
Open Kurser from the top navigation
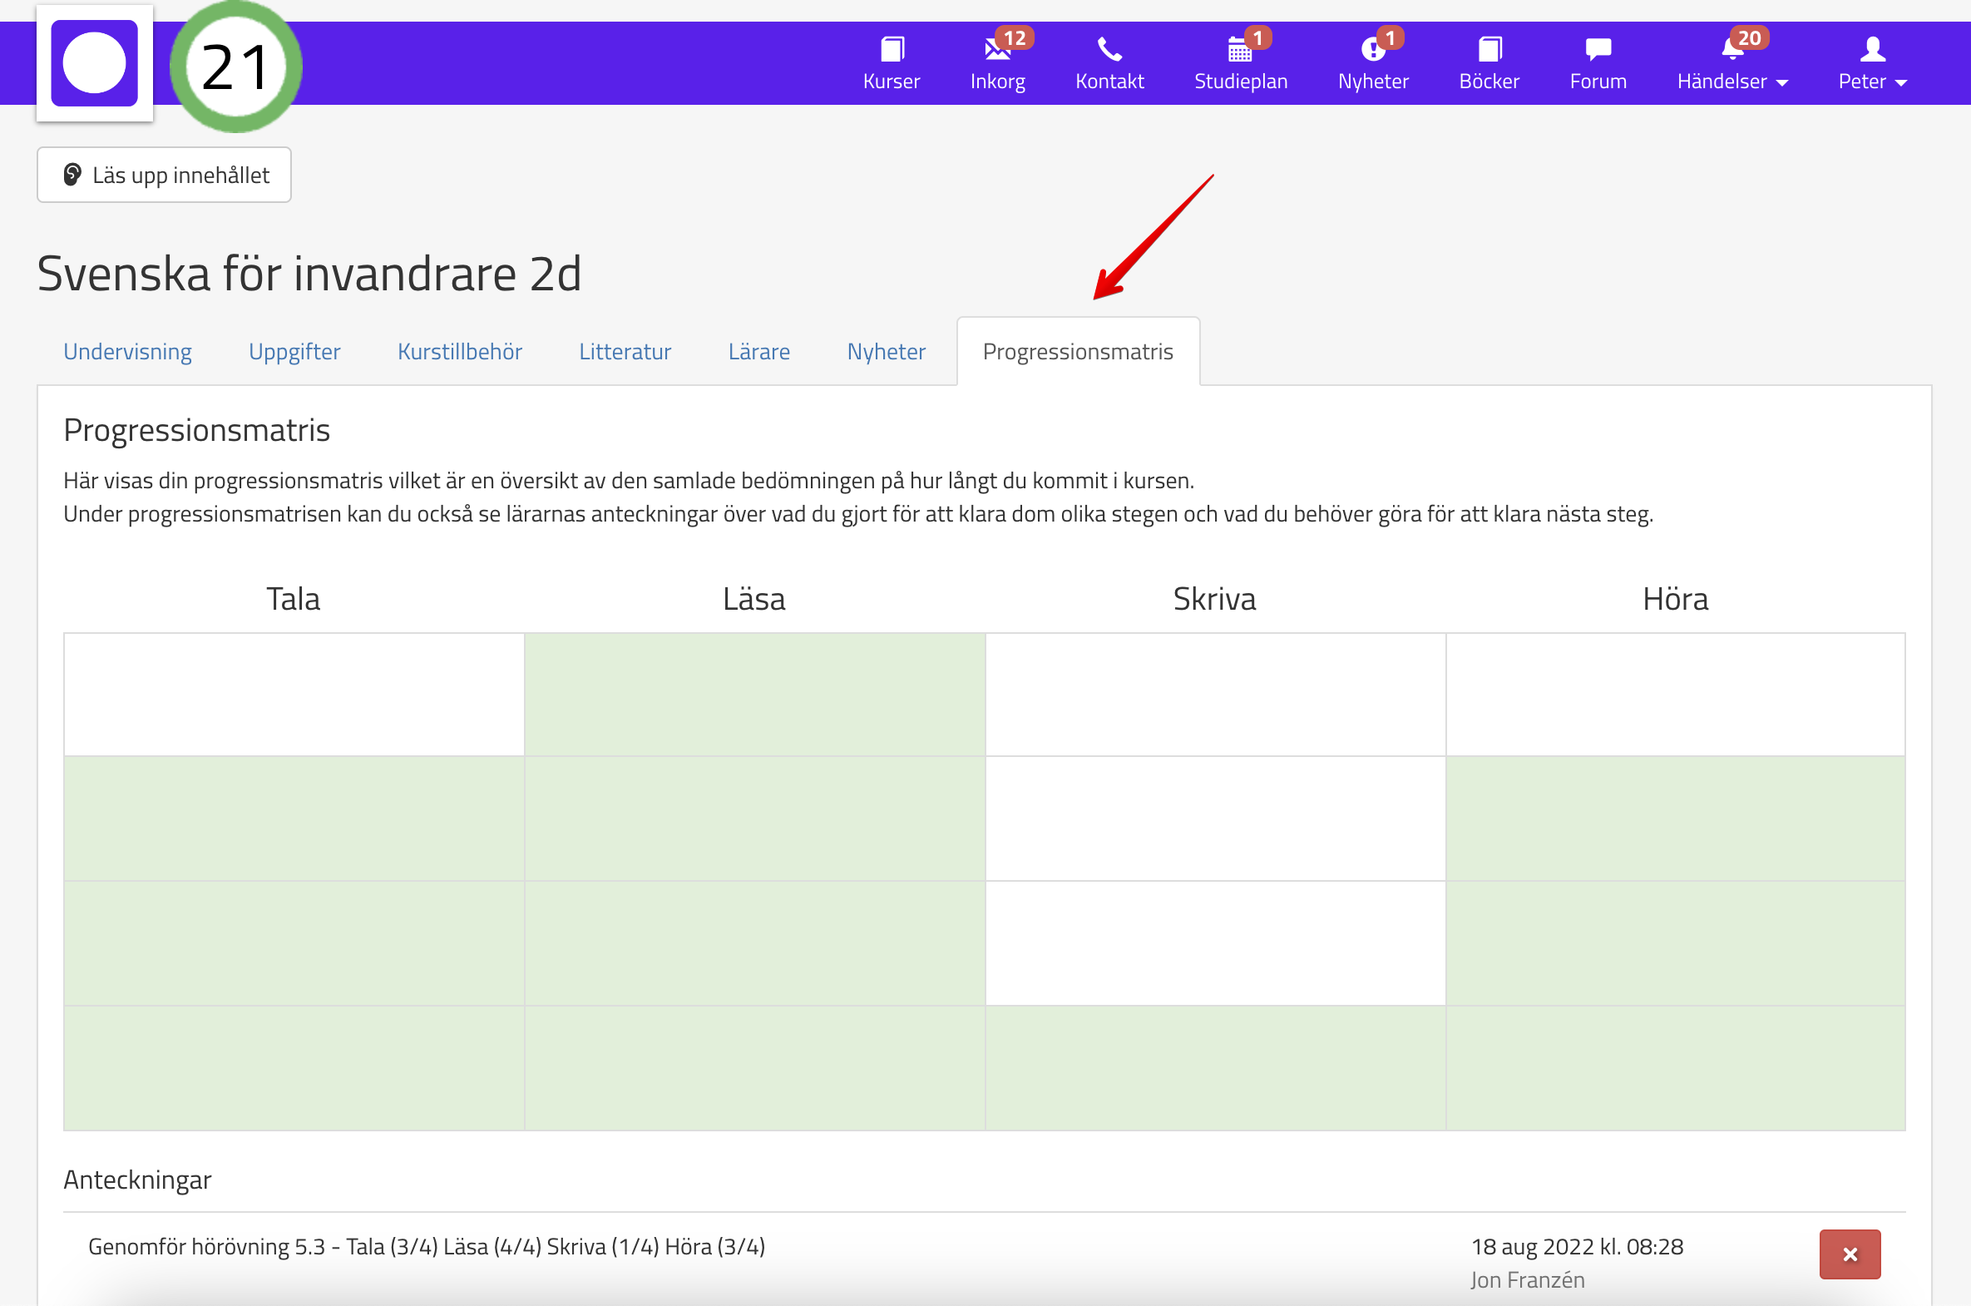[891, 63]
